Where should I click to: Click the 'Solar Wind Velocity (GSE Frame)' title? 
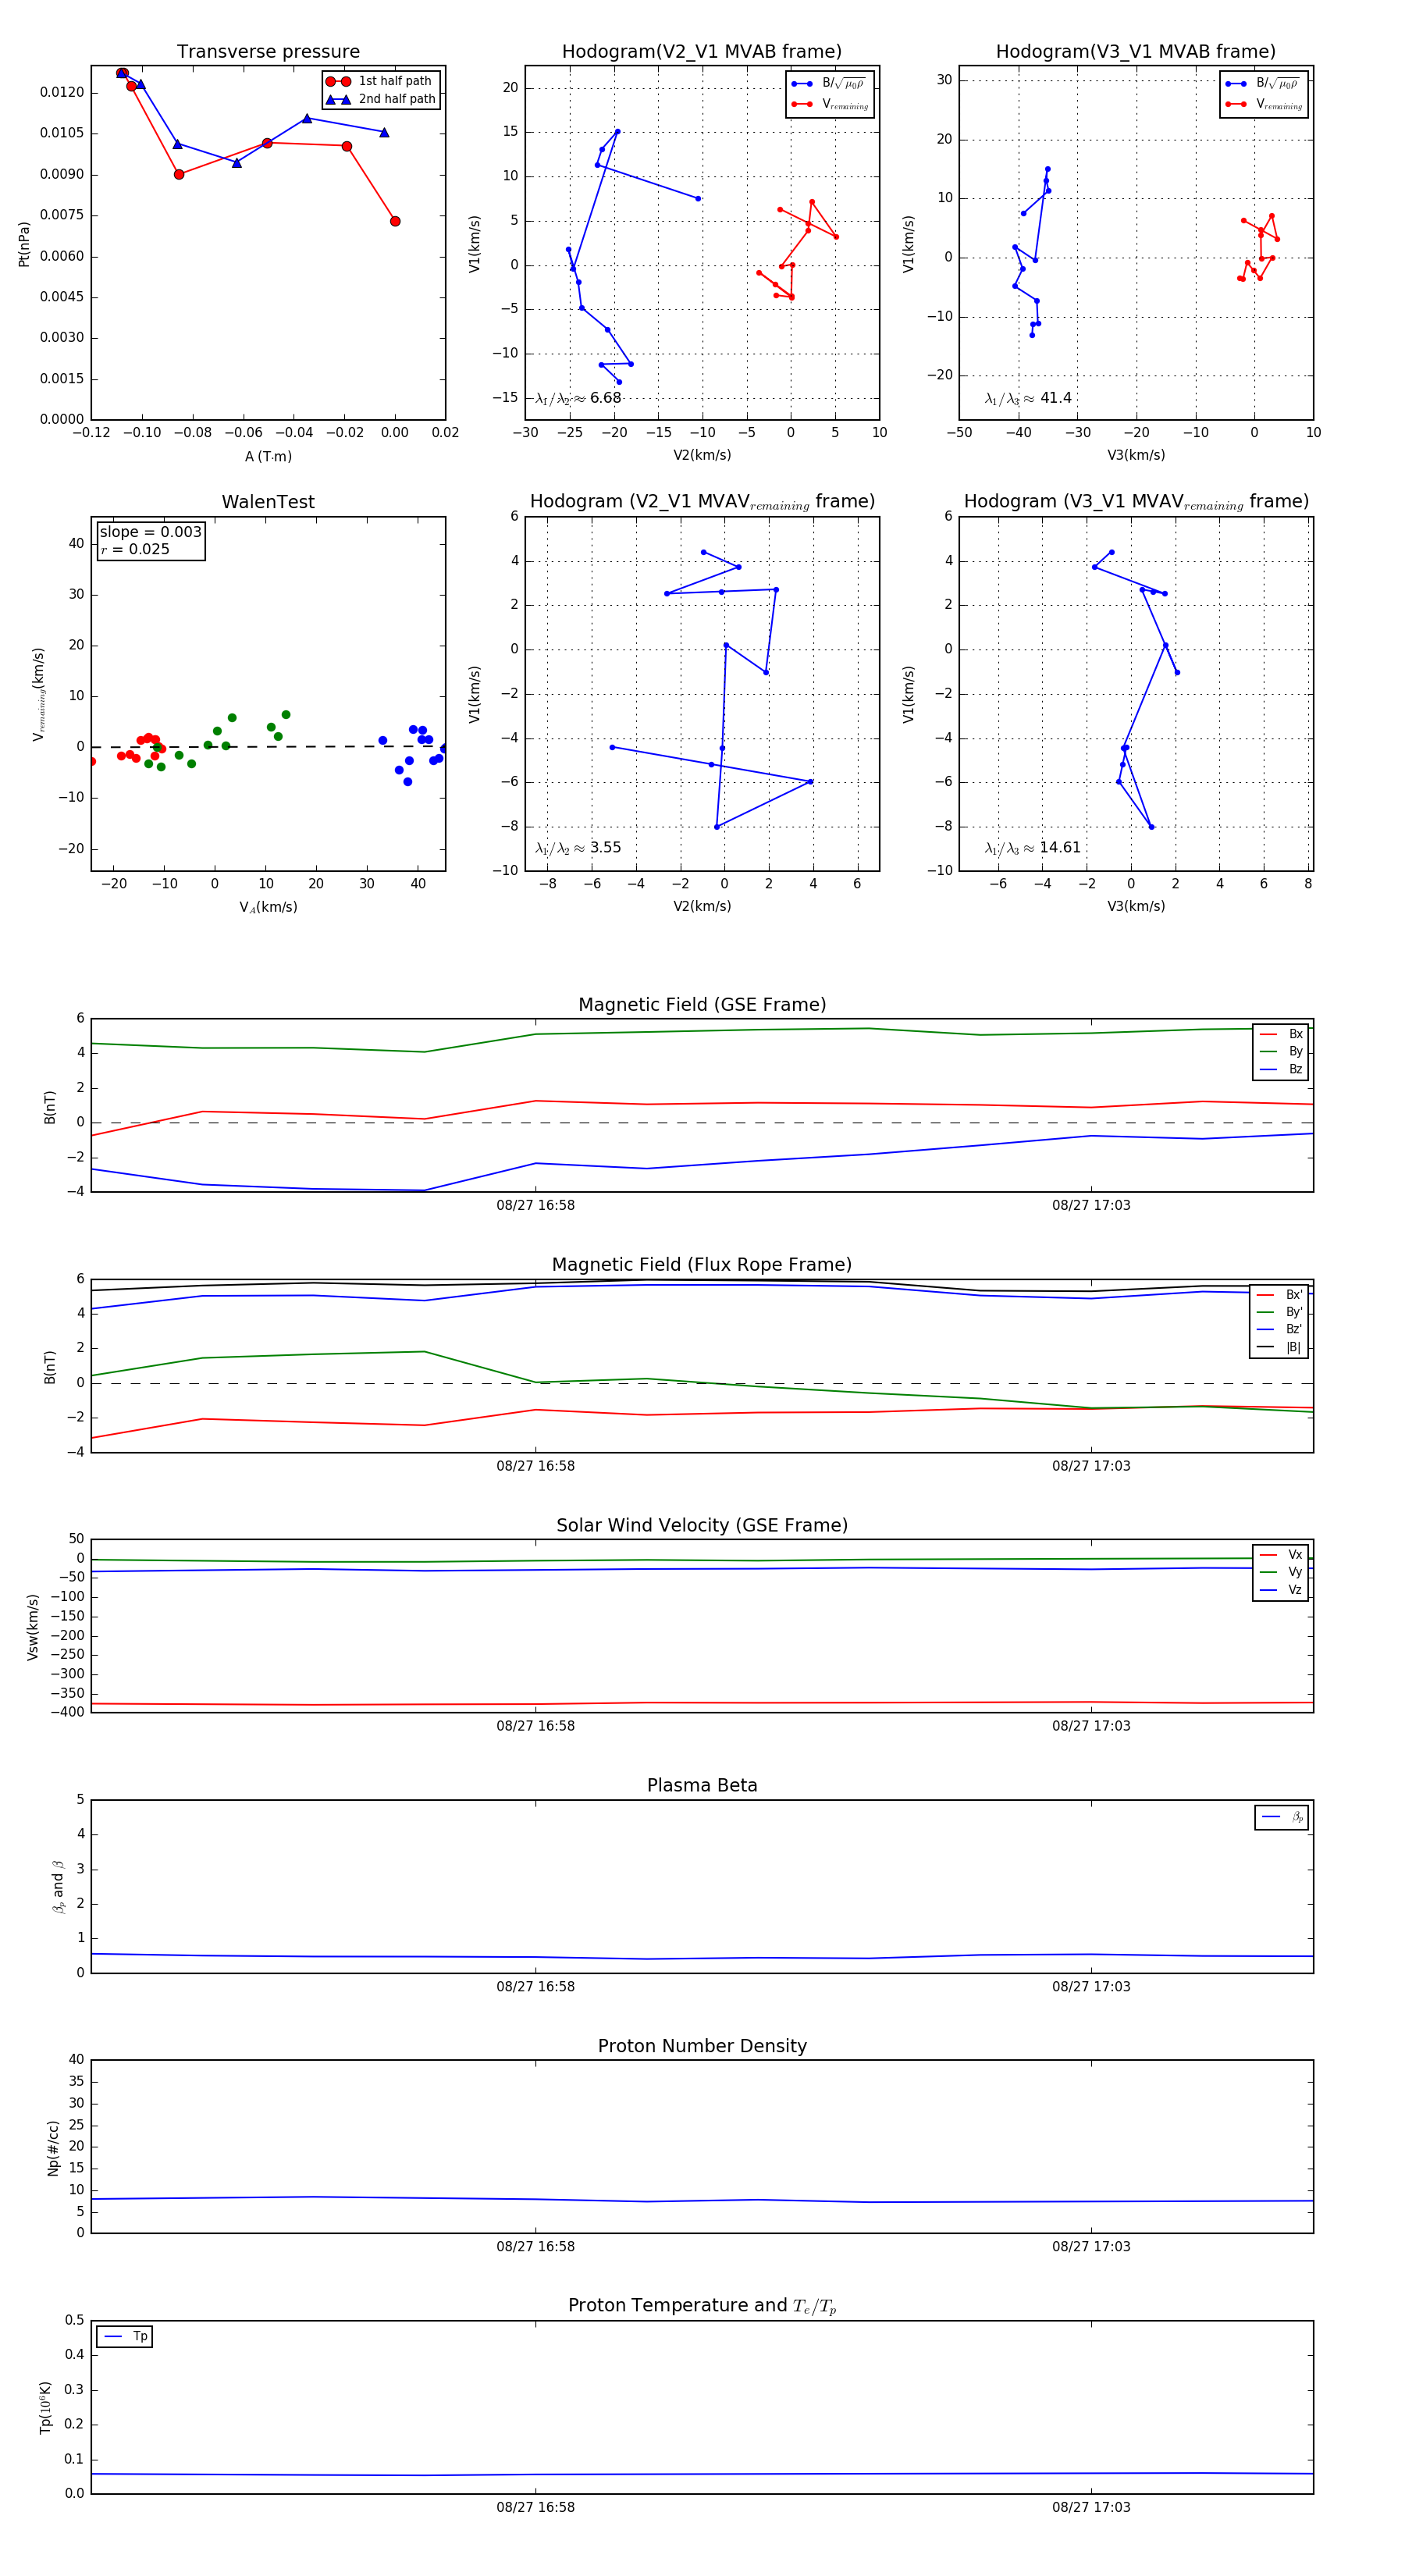[702, 1526]
